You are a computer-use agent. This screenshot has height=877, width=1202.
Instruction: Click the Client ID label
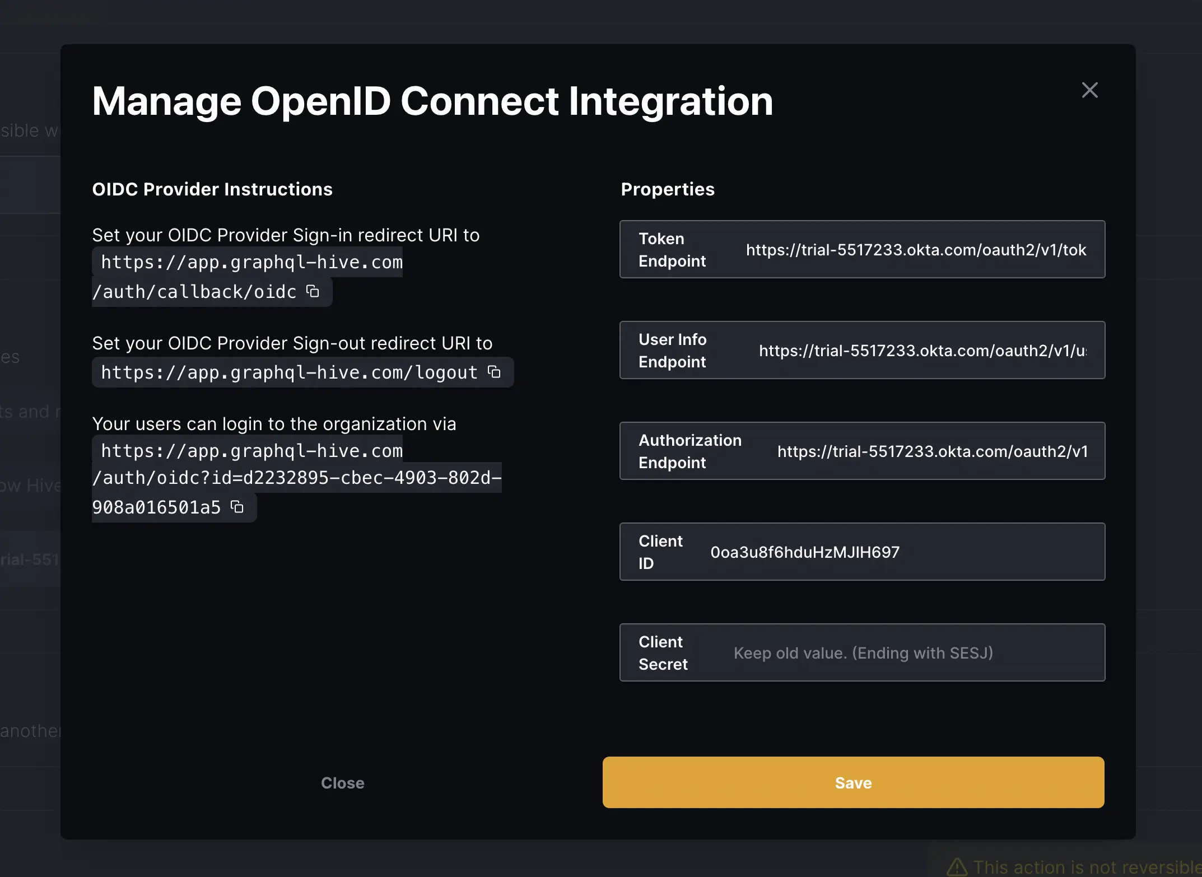[x=660, y=552]
